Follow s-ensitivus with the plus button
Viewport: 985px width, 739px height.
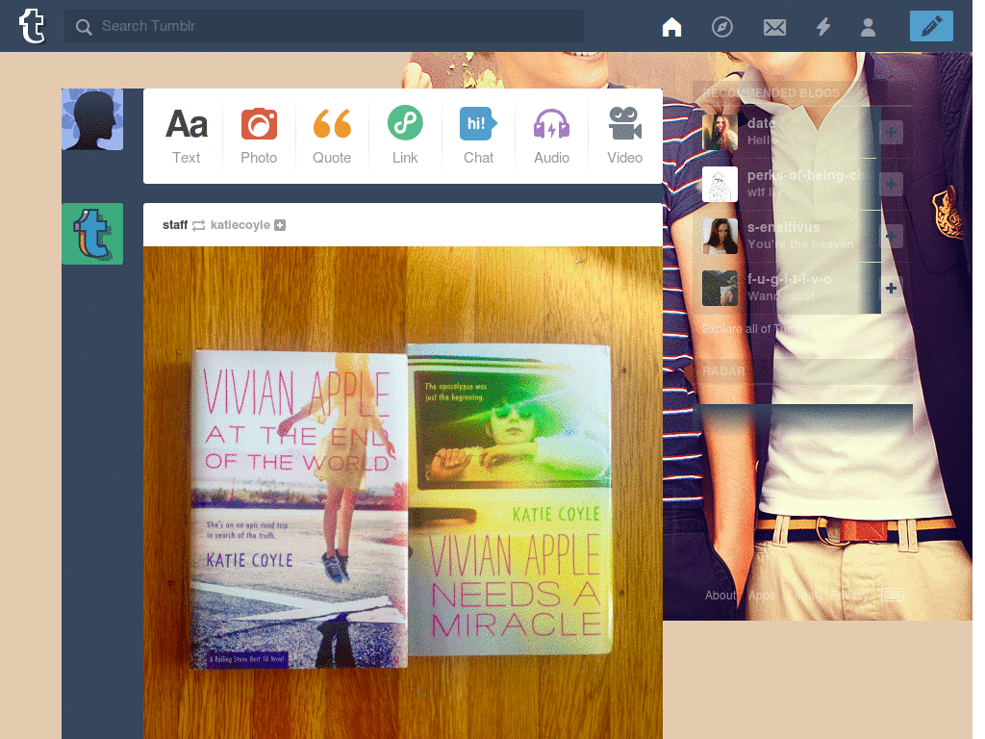pos(891,237)
